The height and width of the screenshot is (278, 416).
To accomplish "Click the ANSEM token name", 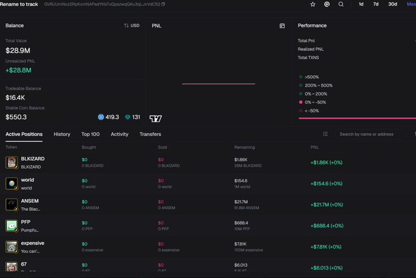I will (30, 201).
